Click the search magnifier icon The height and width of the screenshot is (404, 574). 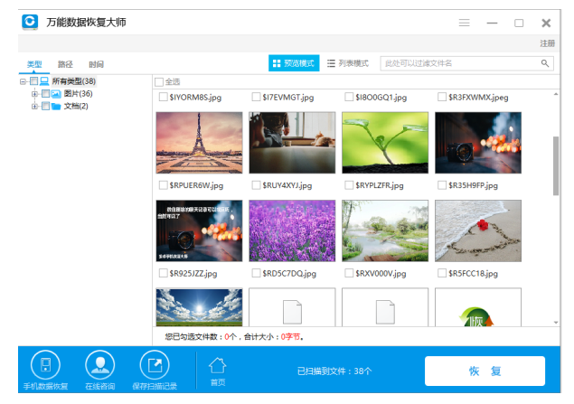click(x=545, y=63)
